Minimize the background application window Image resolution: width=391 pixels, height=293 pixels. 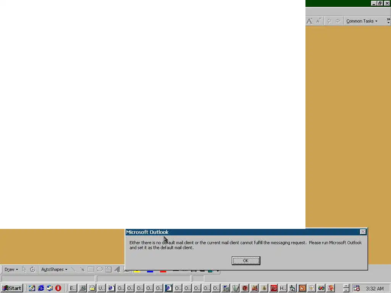pos(373,3)
